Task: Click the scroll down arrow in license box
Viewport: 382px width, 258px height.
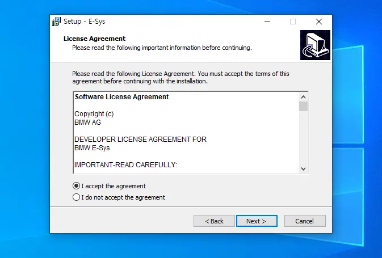Action: pos(303,168)
